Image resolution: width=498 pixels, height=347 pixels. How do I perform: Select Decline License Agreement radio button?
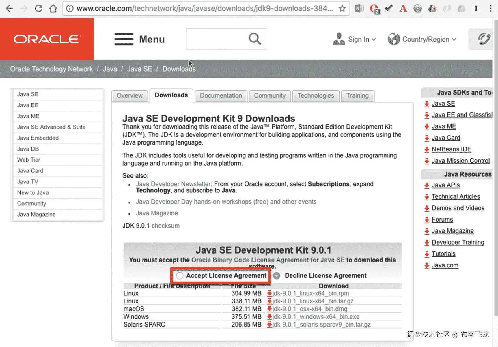tap(277, 276)
